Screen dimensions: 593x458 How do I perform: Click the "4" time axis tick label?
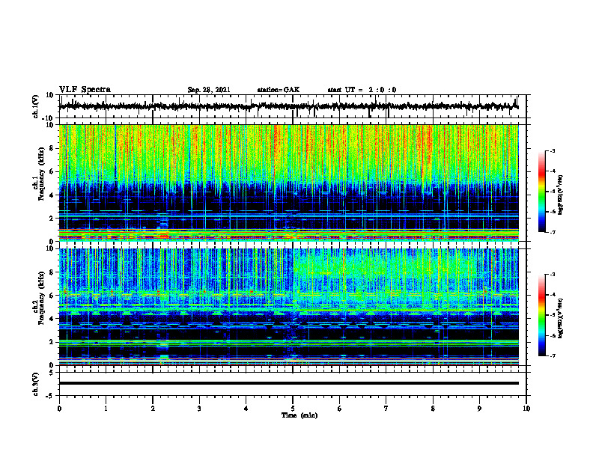246,409
